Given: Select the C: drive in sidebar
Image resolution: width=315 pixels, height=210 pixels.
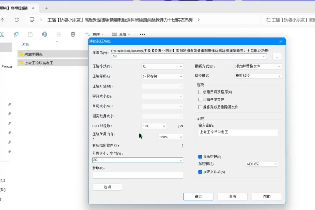Looking at the screenshot, I should point(3,180).
